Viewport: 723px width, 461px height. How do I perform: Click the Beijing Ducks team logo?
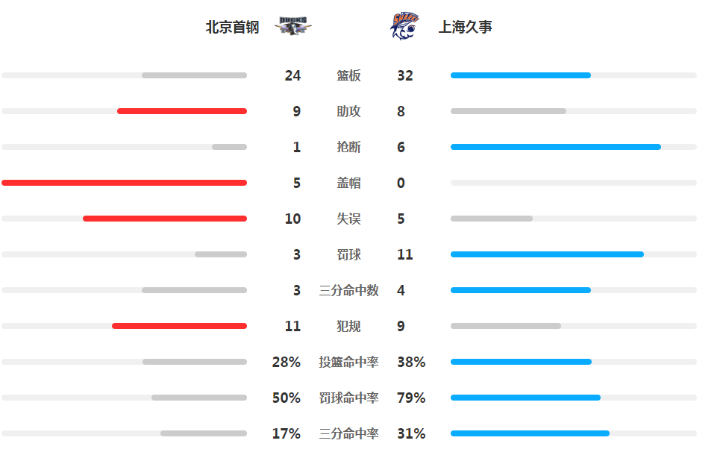click(x=293, y=26)
